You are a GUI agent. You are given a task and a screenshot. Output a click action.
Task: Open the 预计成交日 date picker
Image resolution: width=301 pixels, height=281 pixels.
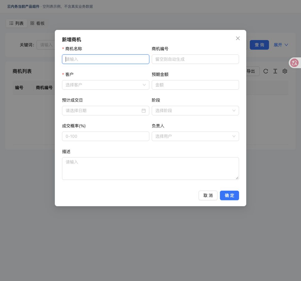point(106,111)
